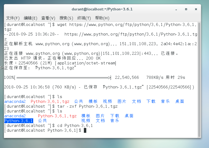Screen dimensions: 209x148
Task: Open the 帮助(H) menu
Action: (102, 18)
